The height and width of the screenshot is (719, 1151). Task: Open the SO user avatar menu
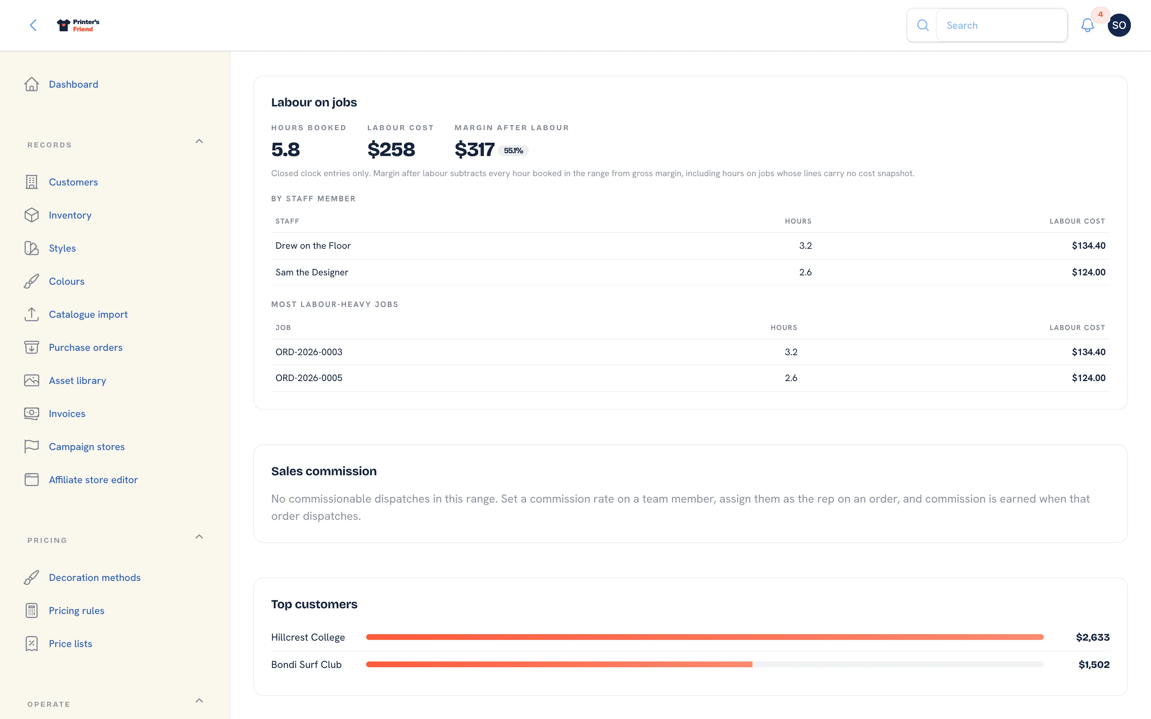click(x=1119, y=25)
